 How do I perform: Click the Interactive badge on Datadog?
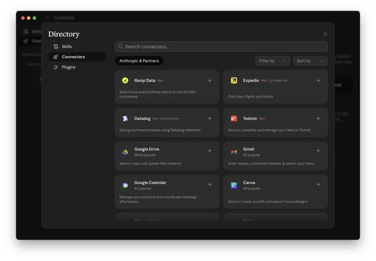[x=170, y=119]
